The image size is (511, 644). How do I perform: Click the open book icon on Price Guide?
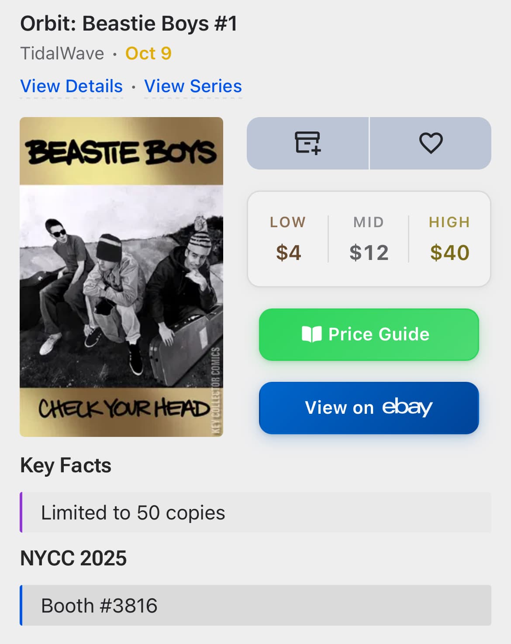311,334
